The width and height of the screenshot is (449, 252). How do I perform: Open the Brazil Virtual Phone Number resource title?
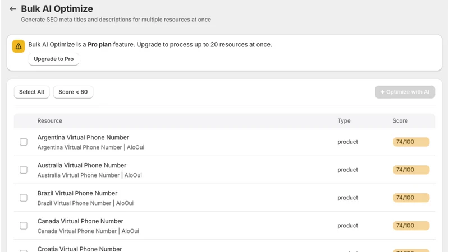pyautogui.click(x=77, y=193)
